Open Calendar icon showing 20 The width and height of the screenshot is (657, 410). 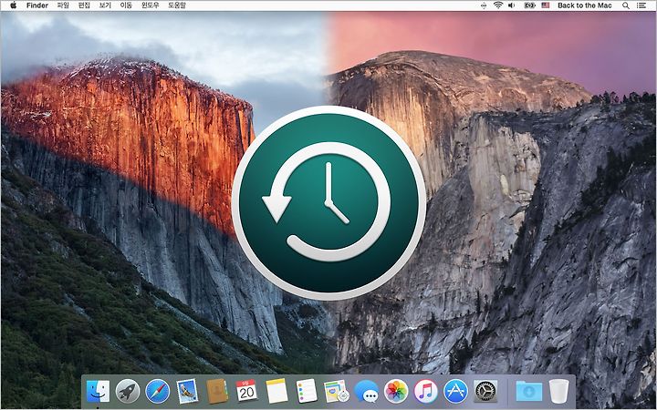coord(246,391)
